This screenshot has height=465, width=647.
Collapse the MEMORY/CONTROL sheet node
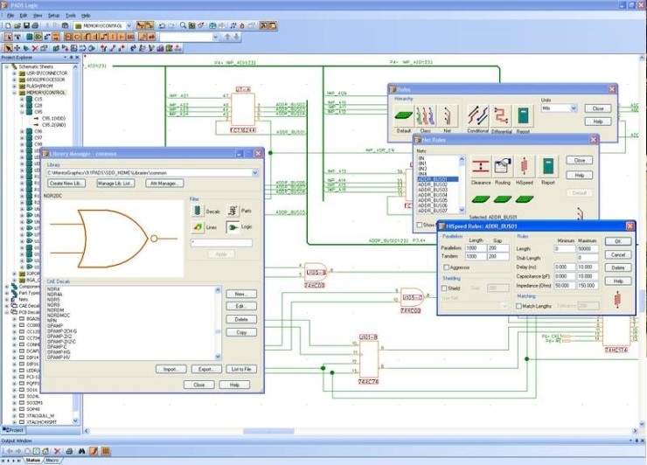tap(15, 93)
